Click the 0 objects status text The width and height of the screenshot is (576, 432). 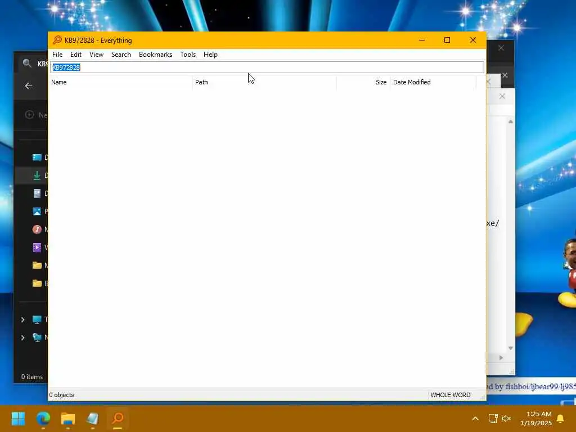pos(62,395)
